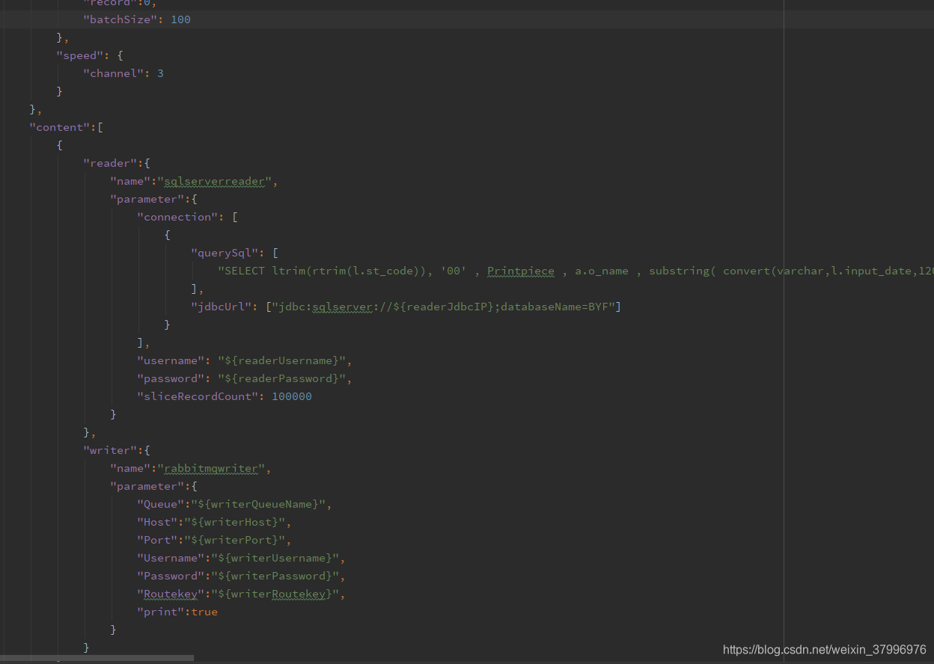Select the "${writerPort}" value
934x664 pixels.
tap(234, 540)
